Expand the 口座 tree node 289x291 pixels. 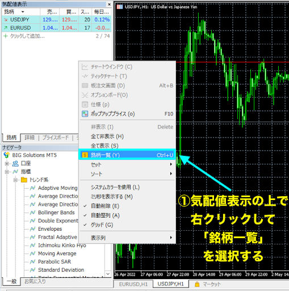tap(7, 164)
